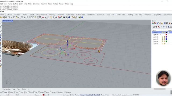Screen dimensions: 172x96
Task: Click the add viewport tab plus button
Action: [x=28, y=89]
